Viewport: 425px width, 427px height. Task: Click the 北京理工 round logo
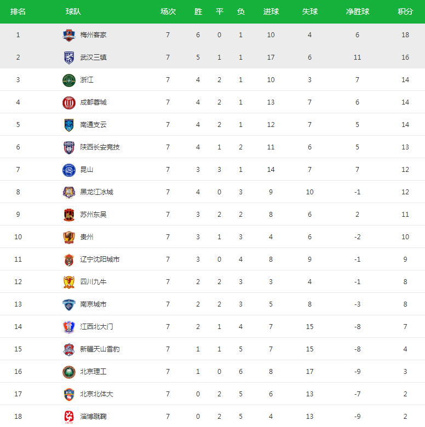(68, 372)
